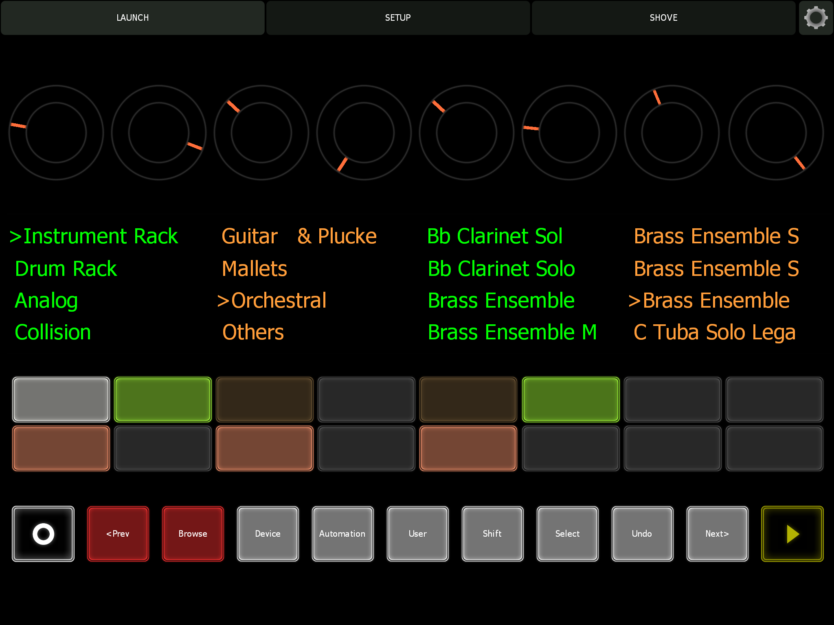Viewport: 834px width, 625px height.
Task: Adjust the seventh encoder knob
Action: 672,133
